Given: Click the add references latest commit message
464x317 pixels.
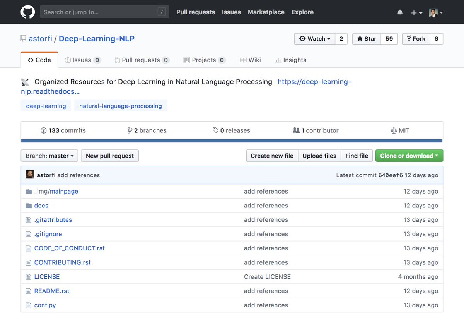Looking at the screenshot, I should tap(78, 175).
